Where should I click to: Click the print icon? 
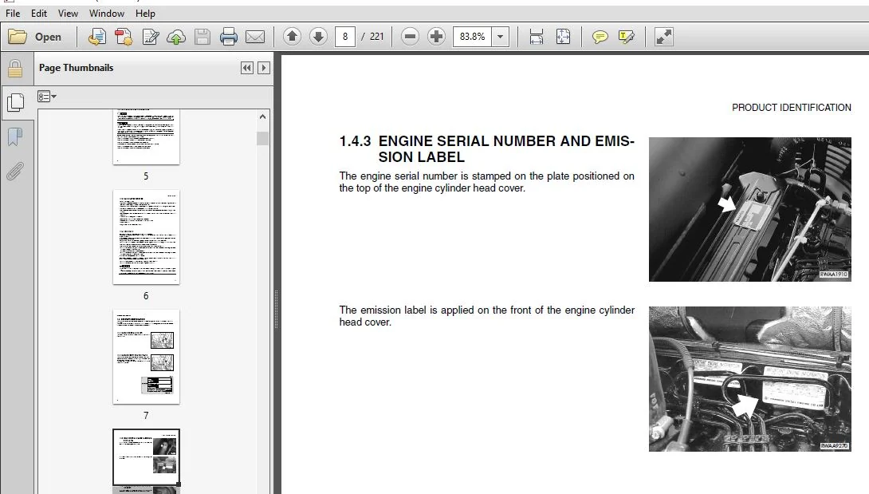coord(228,37)
